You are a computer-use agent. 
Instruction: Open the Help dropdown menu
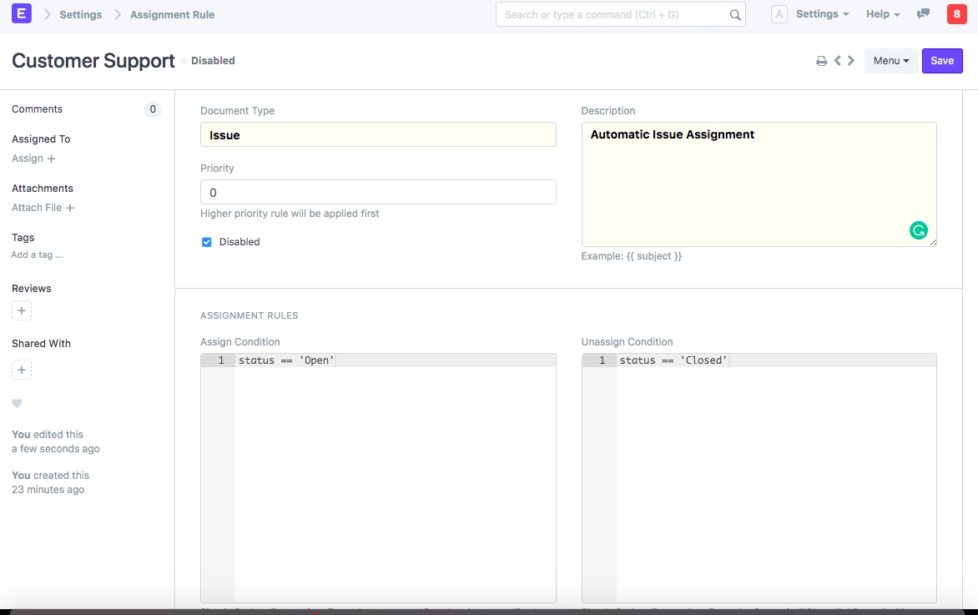click(x=882, y=14)
